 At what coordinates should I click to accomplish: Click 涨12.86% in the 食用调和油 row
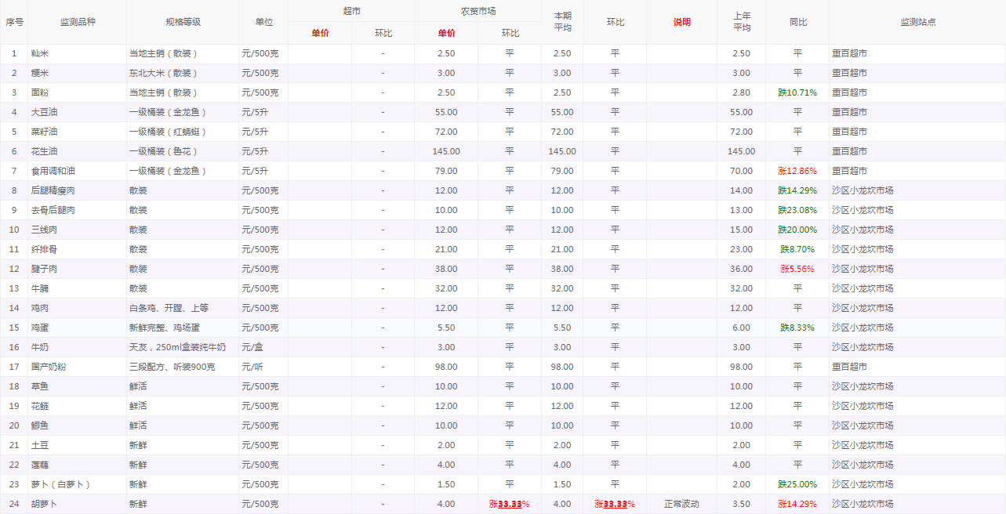pos(797,171)
